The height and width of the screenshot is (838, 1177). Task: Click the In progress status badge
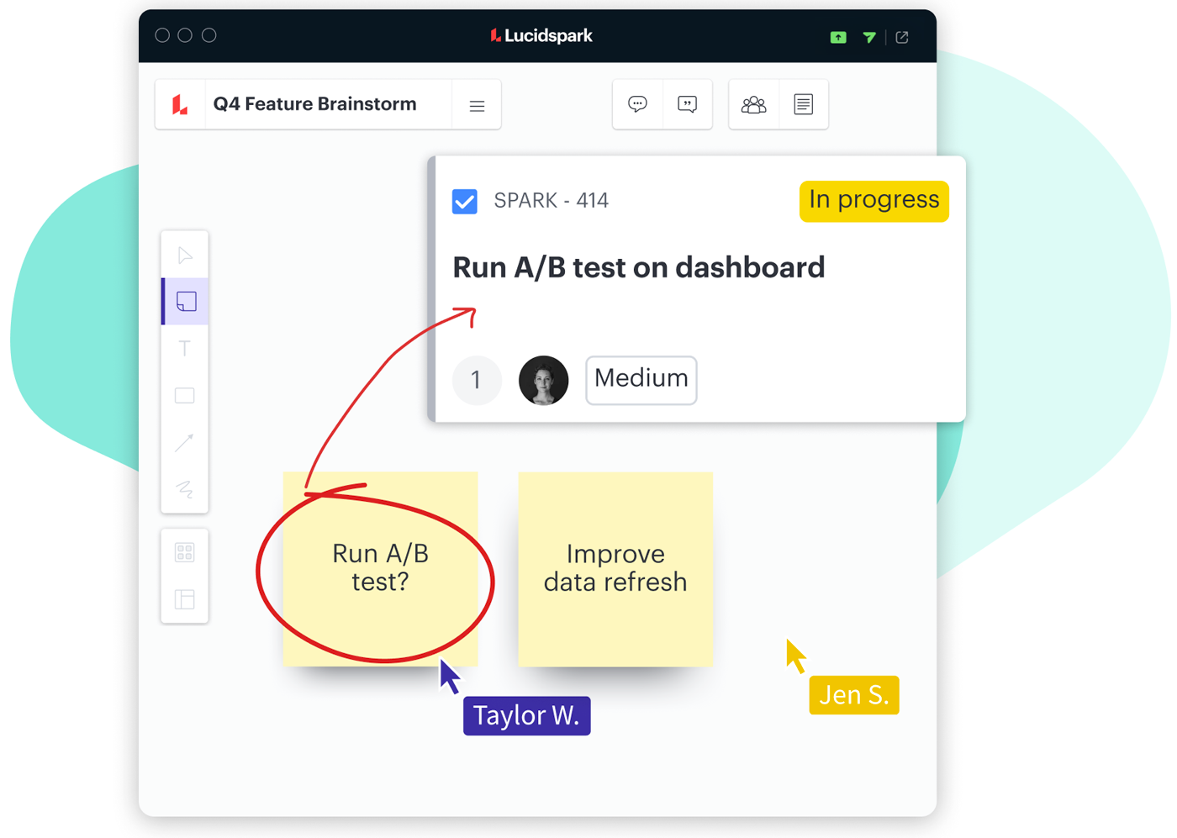click(874, 201)
